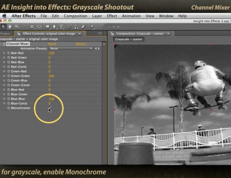Switch to the Project tab

(5, 34)
